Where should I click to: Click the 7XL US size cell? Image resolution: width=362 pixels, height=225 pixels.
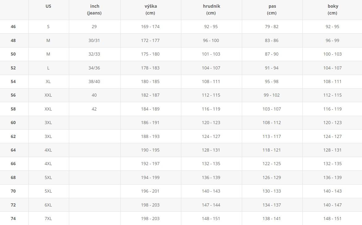pos(48,219)
